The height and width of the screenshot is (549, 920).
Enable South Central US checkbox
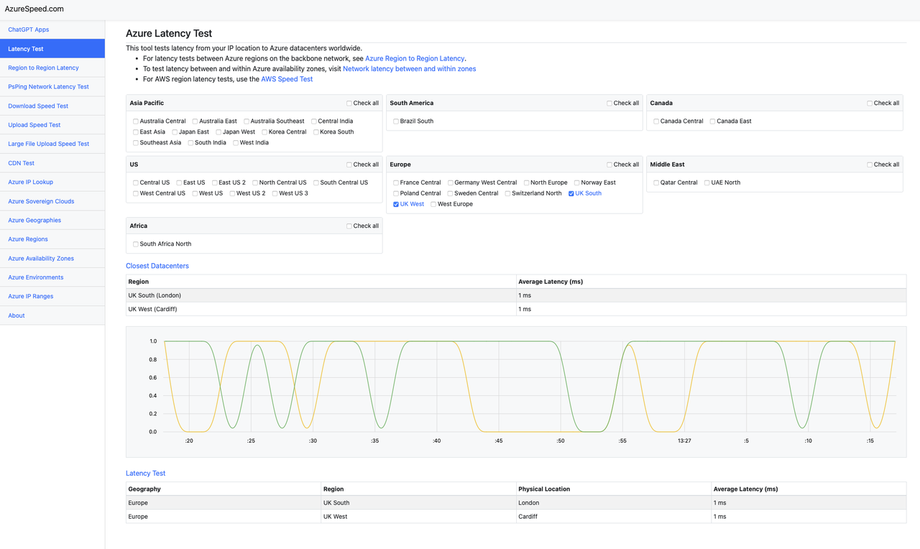[316, 183]
